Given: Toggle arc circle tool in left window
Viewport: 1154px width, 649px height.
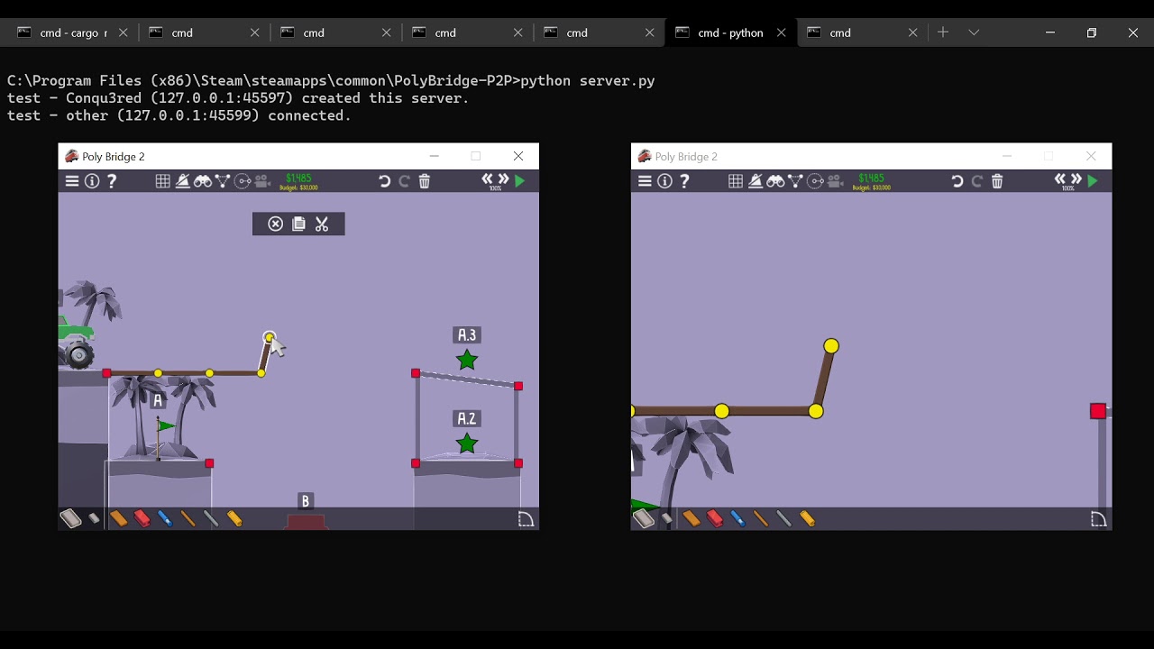Looking at the screenshot, I should [243, 181].
